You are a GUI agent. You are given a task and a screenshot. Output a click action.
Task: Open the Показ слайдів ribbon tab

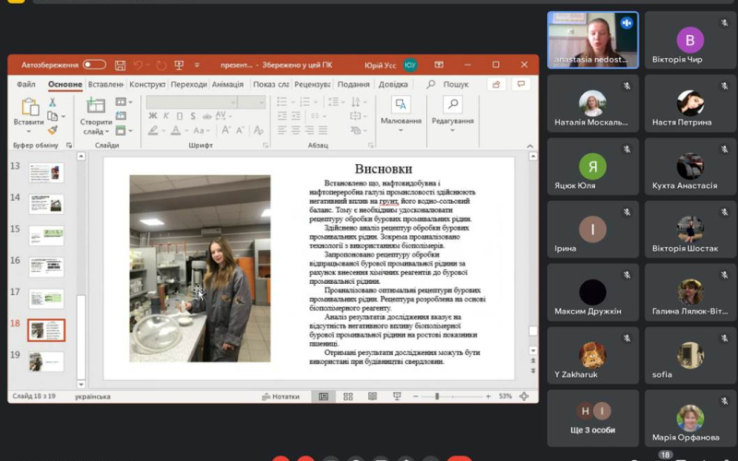(270, 84)
